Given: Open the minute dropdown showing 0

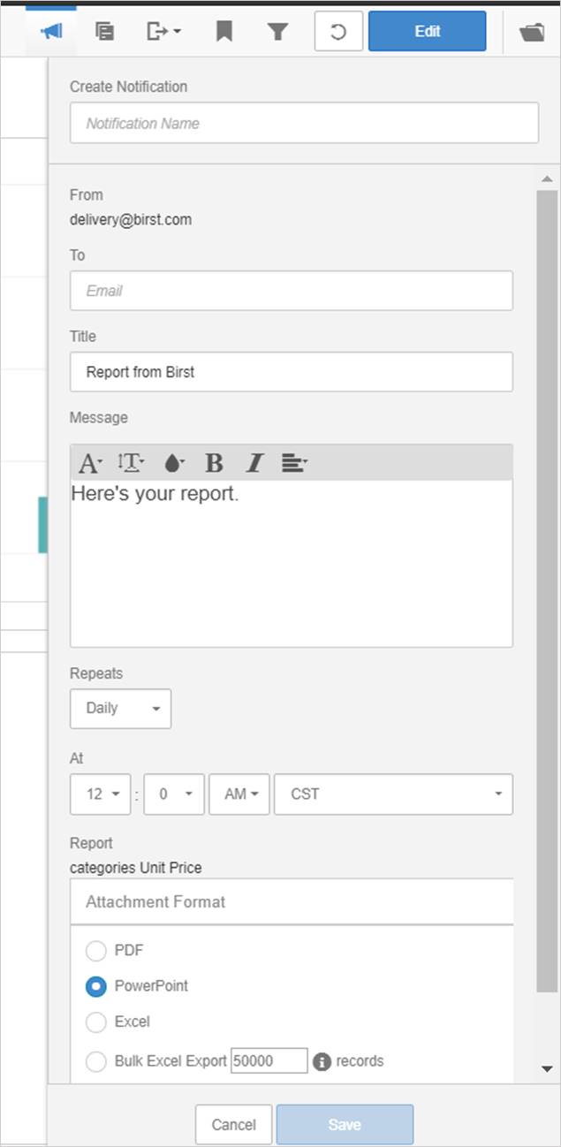Looking at the screenshot, I should pyautogui.click(x=174, y=794).
